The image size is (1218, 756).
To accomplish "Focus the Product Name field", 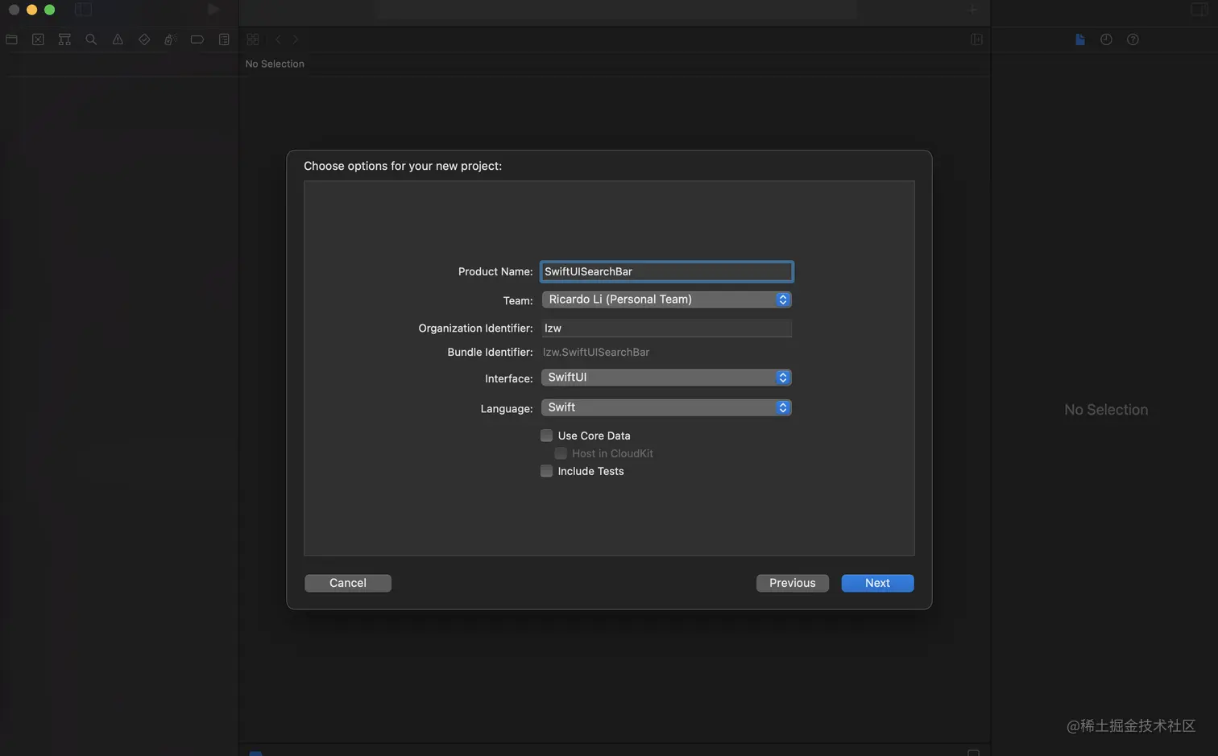I will pyautogui.click(x=666, y=271).
